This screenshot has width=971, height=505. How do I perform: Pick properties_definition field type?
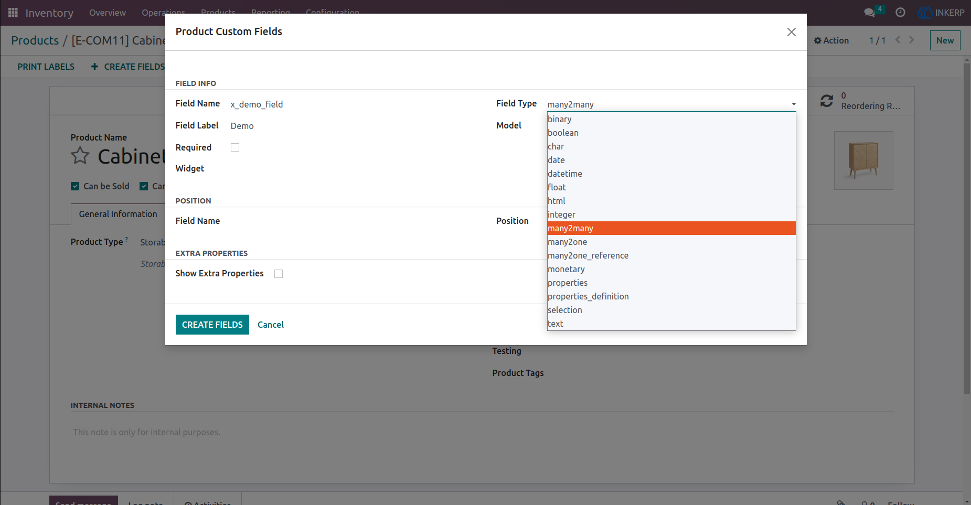(x=671, y=296)
